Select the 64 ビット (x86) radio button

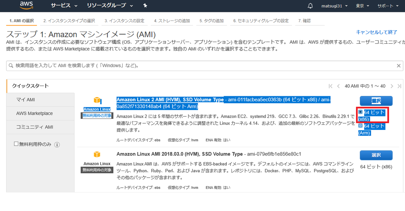[x=360, y=112]
